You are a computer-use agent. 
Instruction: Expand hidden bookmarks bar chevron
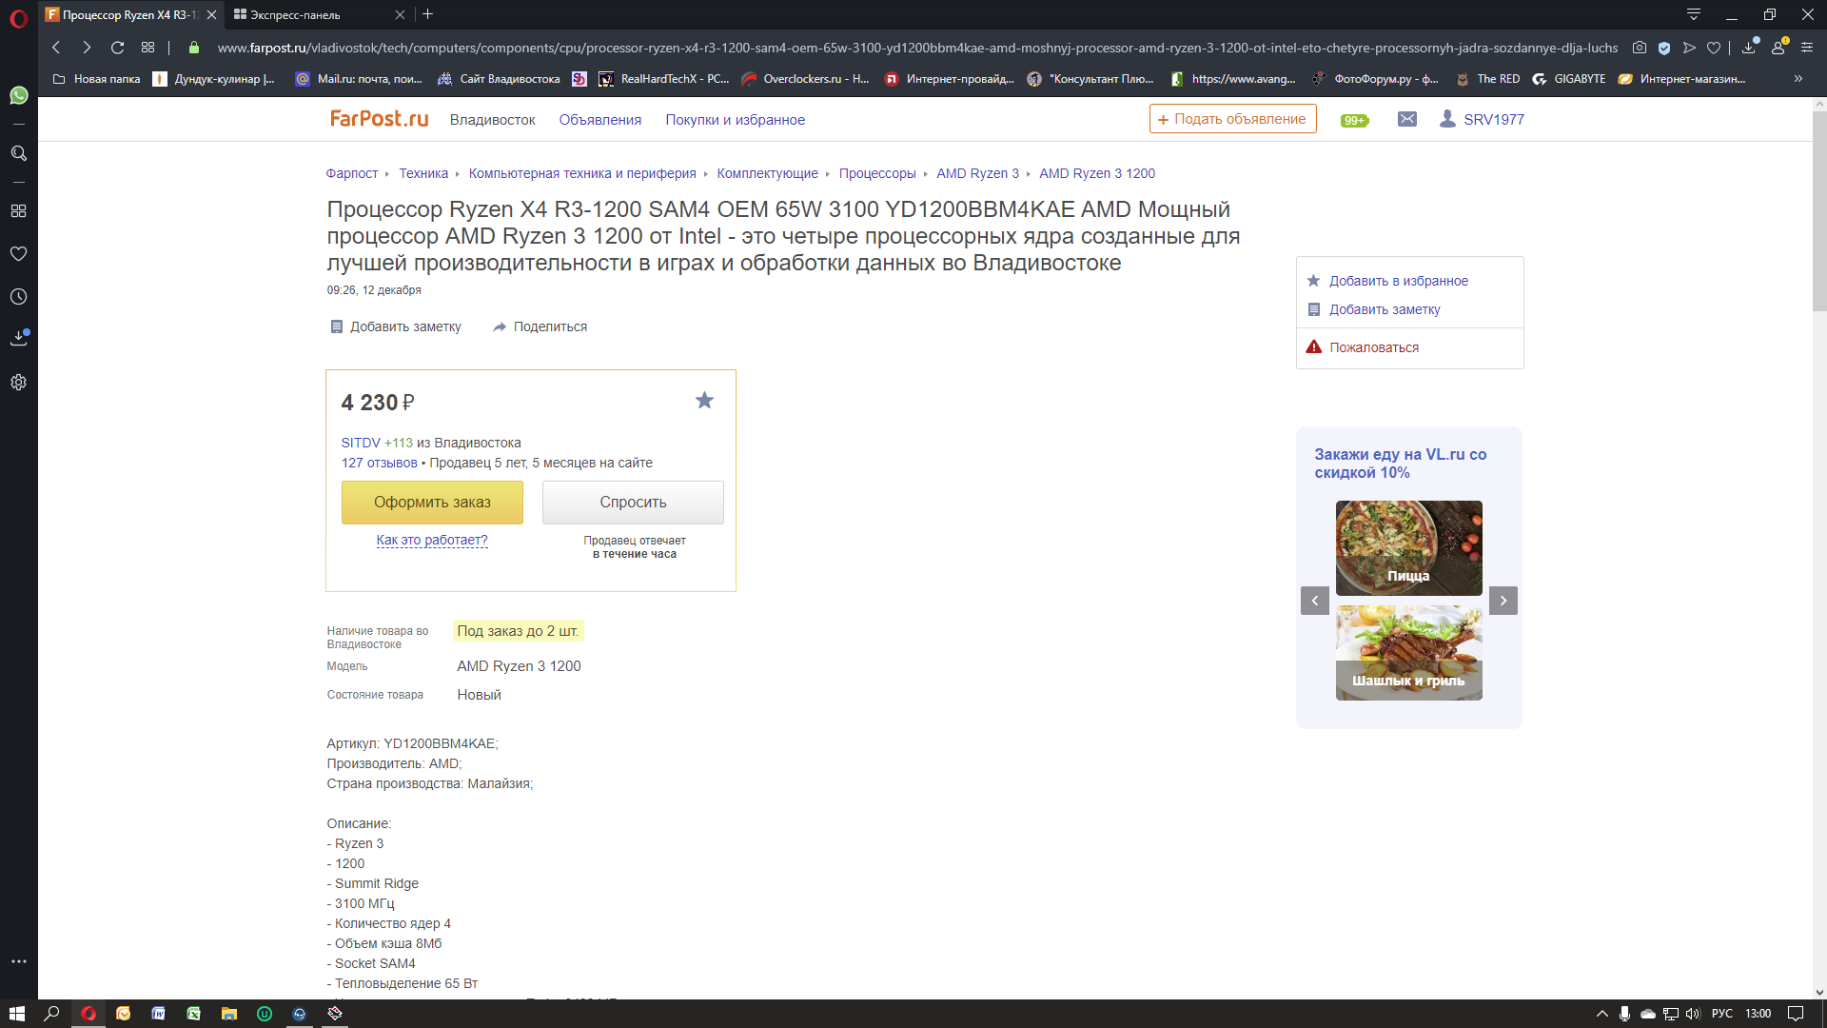click(x=1798, y=79)
